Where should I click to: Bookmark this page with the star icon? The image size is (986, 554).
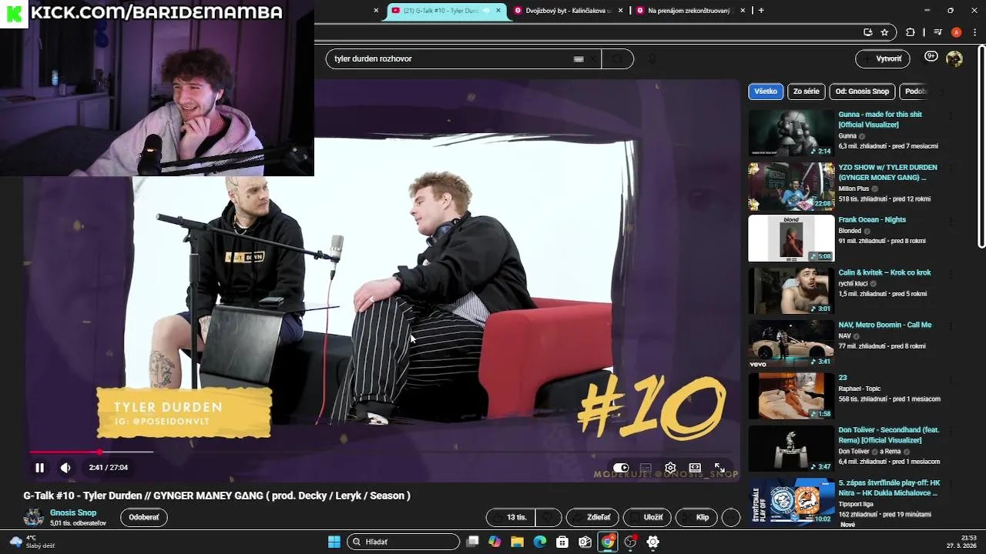pyautogui.click(x=884, y=32)
